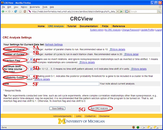This screenshot has width=163, height=130.
Task: Click the University of Michigan logo
Action: click(81, 121)
